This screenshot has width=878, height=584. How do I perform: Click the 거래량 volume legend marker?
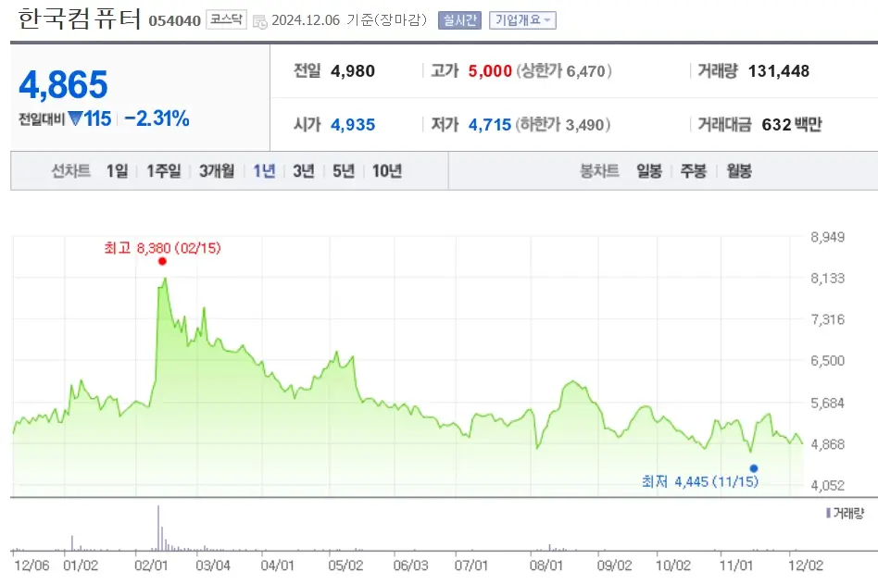pyautogui.click(x=829, y=513)
